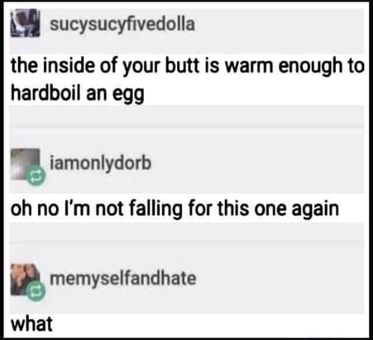The width and height of the screenshot is (373, 340).
Task: Click the green reblog icon beside memyselfandhate
Action: [36, 291]
